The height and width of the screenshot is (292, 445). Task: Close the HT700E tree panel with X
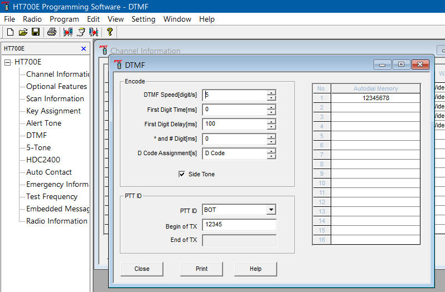point(83,48)
